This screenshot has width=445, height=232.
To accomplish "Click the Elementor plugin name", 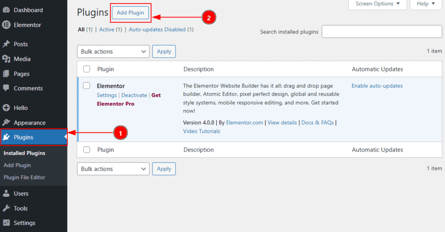I will [x=111, y=86].
